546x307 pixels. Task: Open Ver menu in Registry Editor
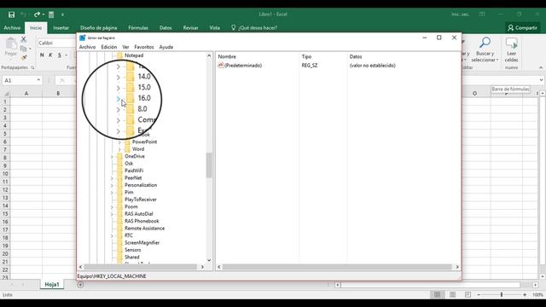pos(125,47)
